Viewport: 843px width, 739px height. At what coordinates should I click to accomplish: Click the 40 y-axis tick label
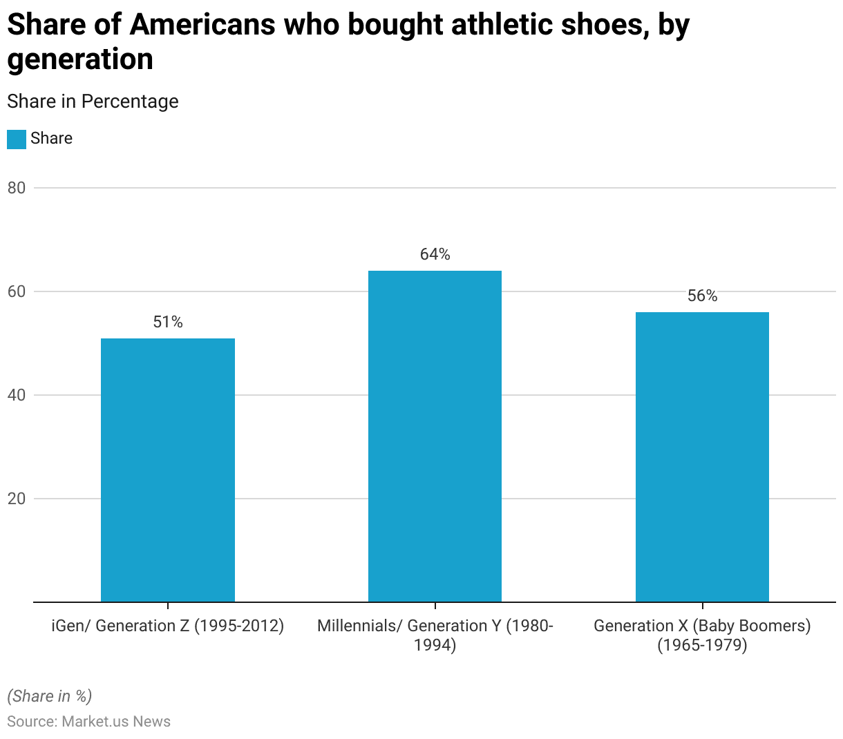pos(17,395)
